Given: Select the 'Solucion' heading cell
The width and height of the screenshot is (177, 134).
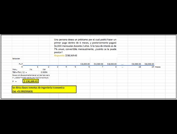Looking at the screenshot, I should (16, 58).
